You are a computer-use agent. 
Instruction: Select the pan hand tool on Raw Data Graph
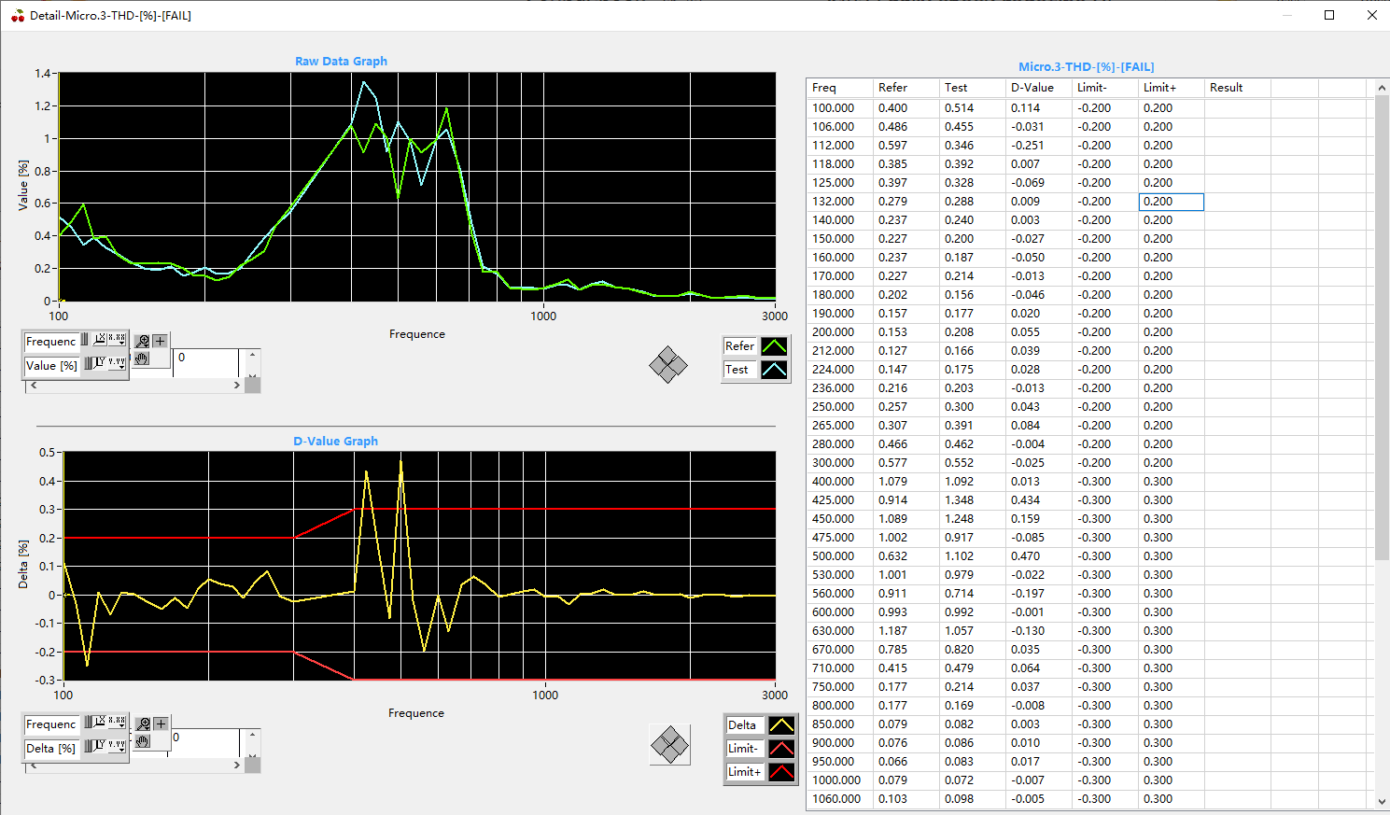point(142,358)
